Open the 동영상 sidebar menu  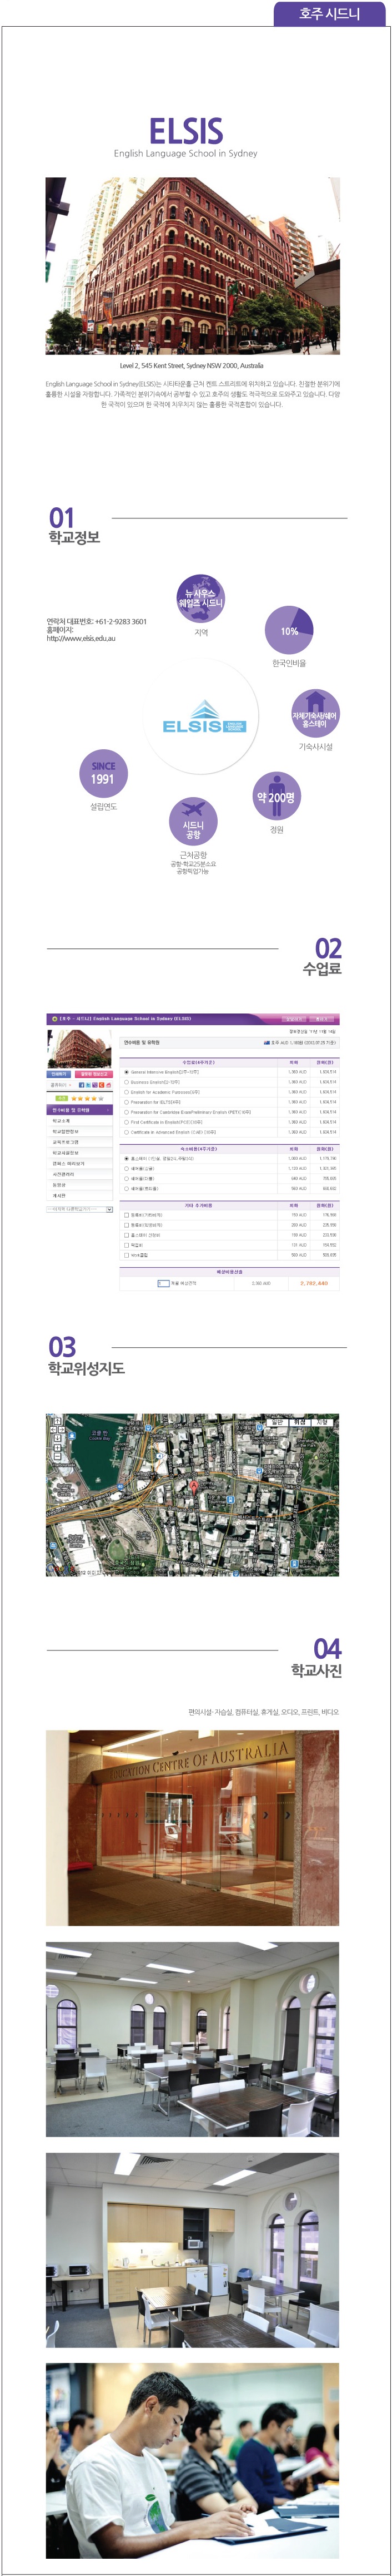point(79,1184)
